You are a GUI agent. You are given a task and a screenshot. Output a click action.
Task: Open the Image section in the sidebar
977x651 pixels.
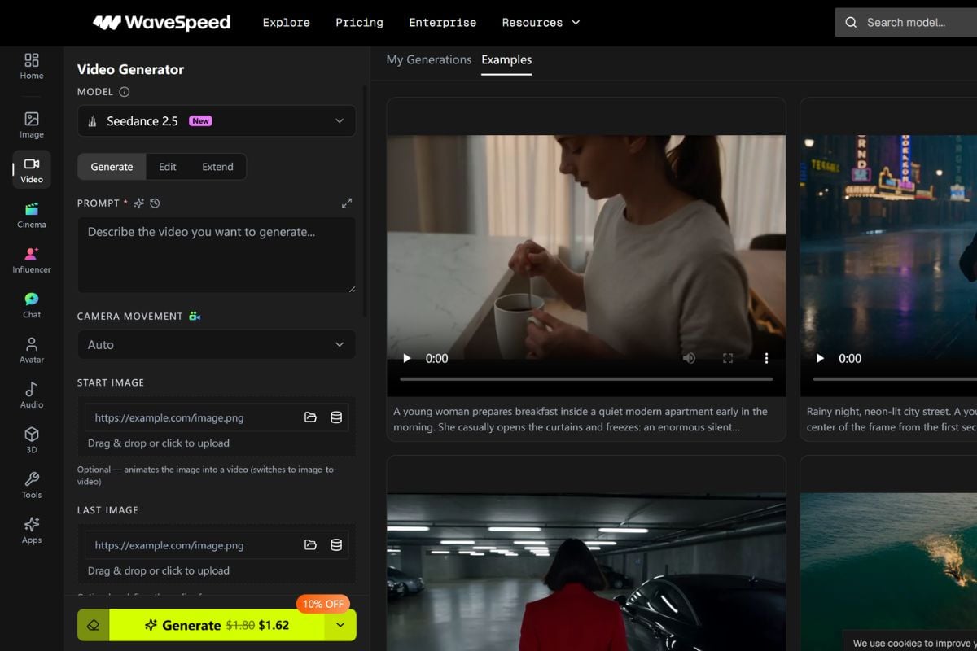(x=32, y=125)
